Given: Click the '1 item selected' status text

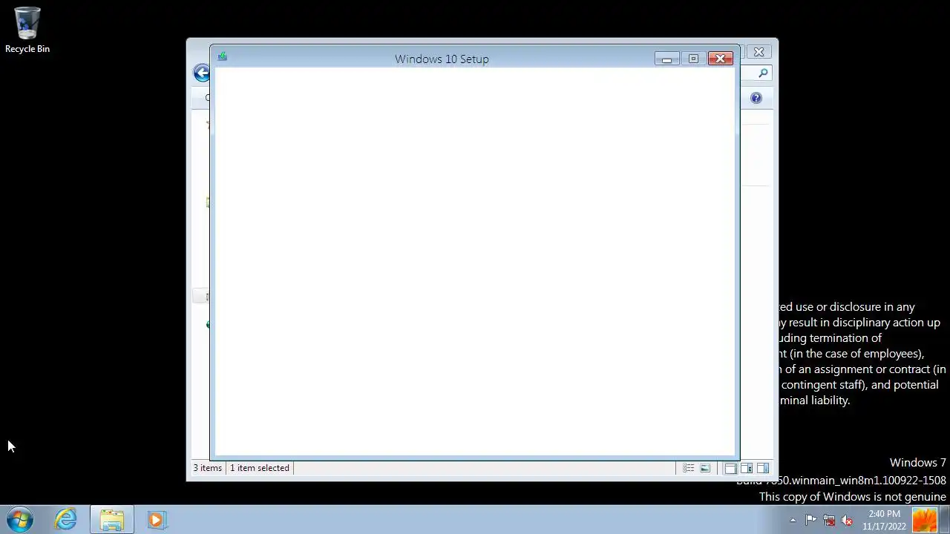Looking at the screenshot, I should 260,468.
